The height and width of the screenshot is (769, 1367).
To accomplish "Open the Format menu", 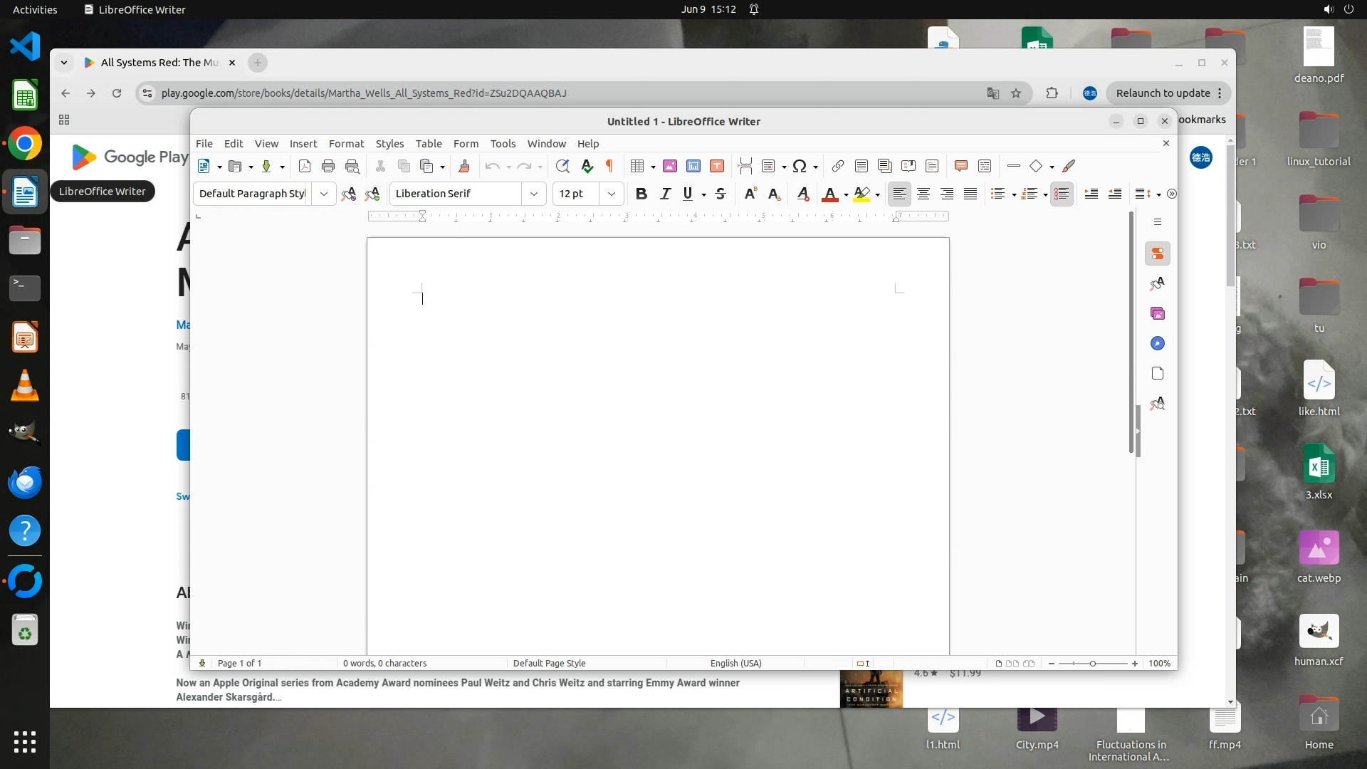I will (x=346, y=144).
